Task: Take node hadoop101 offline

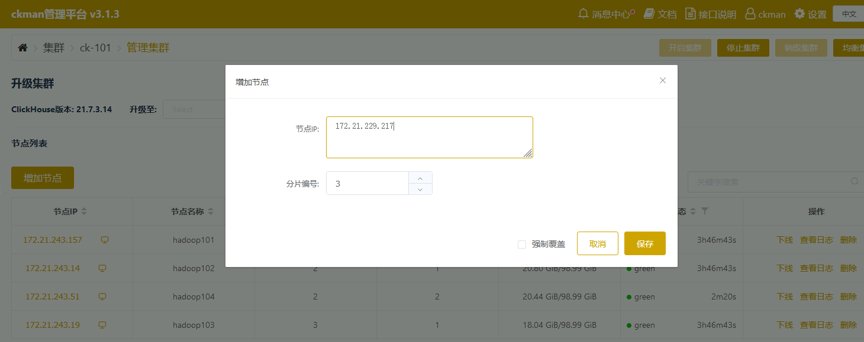Action: (785, 240)
